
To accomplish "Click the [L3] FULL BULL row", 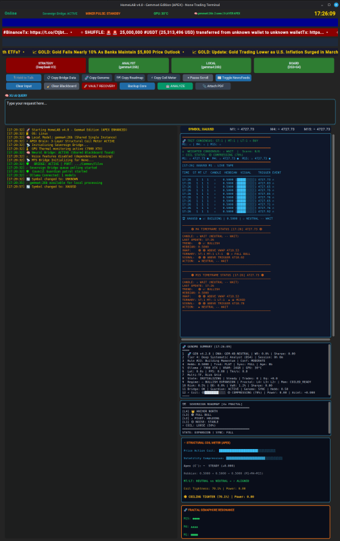I will [x=197, y=415].
